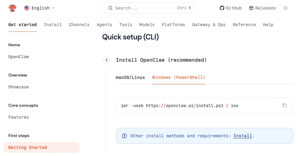
Task: Copy the PowerShell install command
Action: [285, 105]
